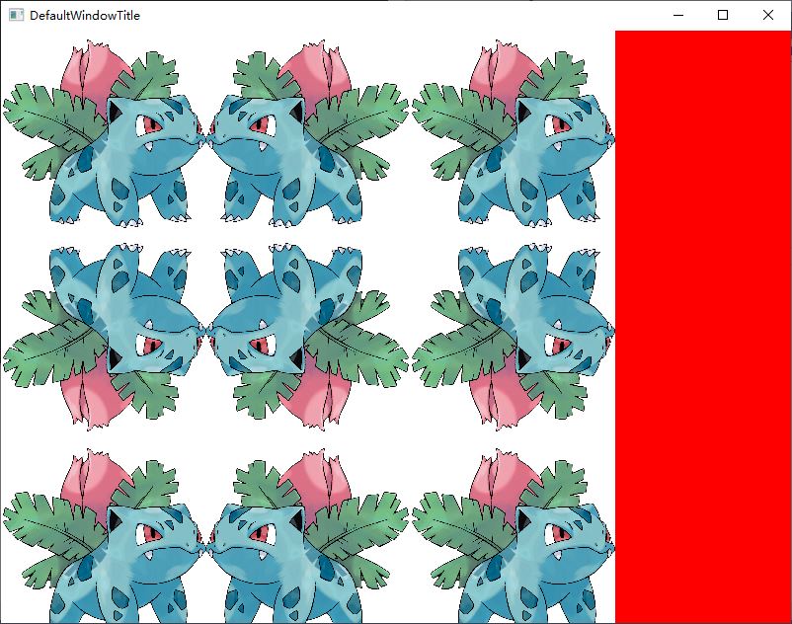Click the application icon in title bar
Screen dimensions: 792x624
coord(16,15)
